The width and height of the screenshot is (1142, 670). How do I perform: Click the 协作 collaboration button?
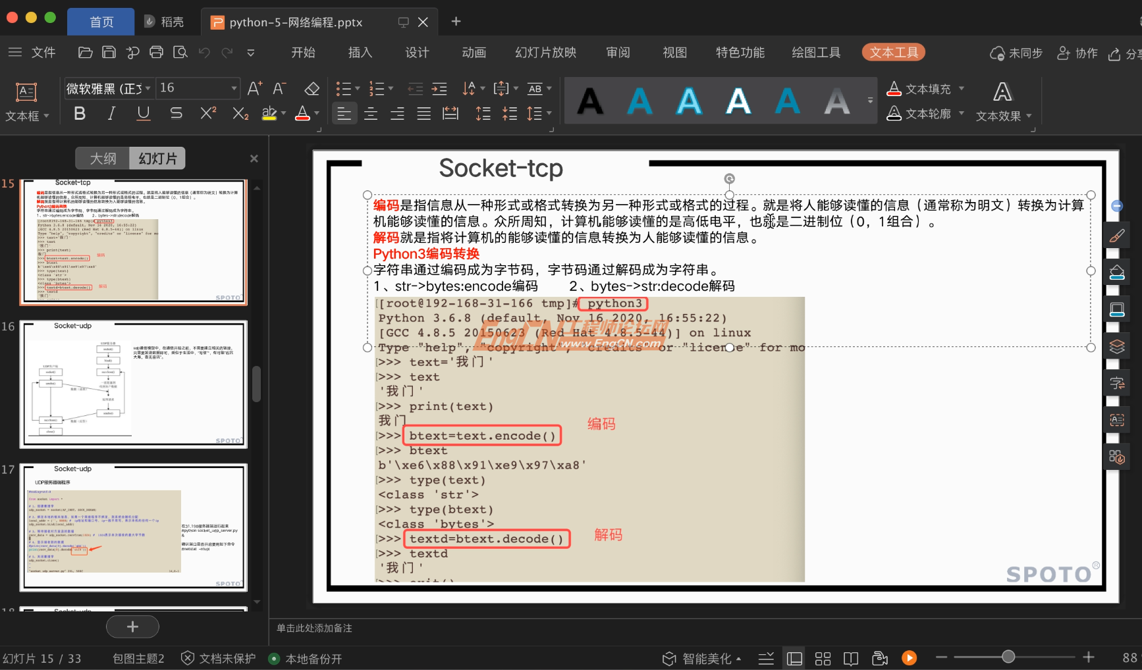[1076, 52]
